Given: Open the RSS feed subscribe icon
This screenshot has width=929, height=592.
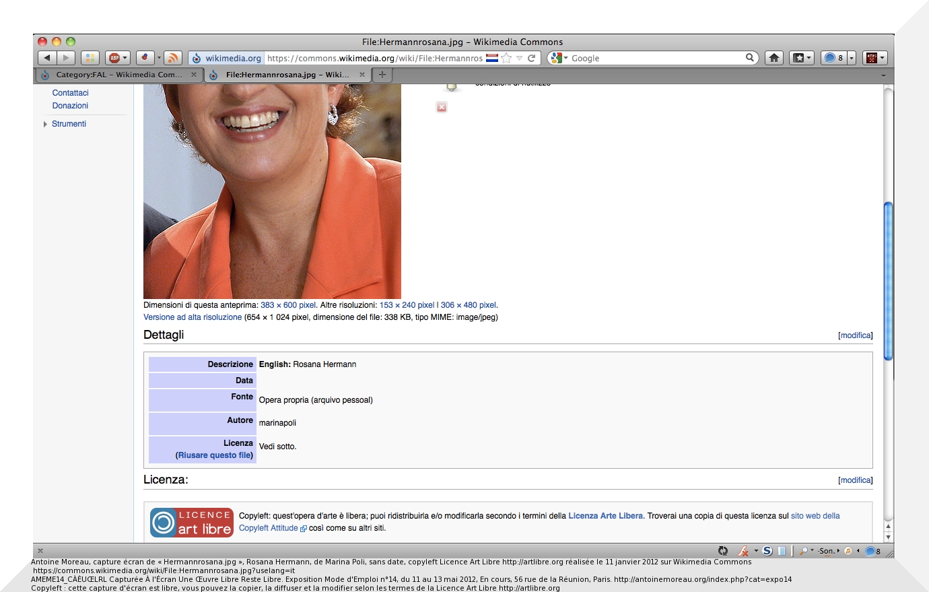Looking at the screenshot, I should coord(173,58).
